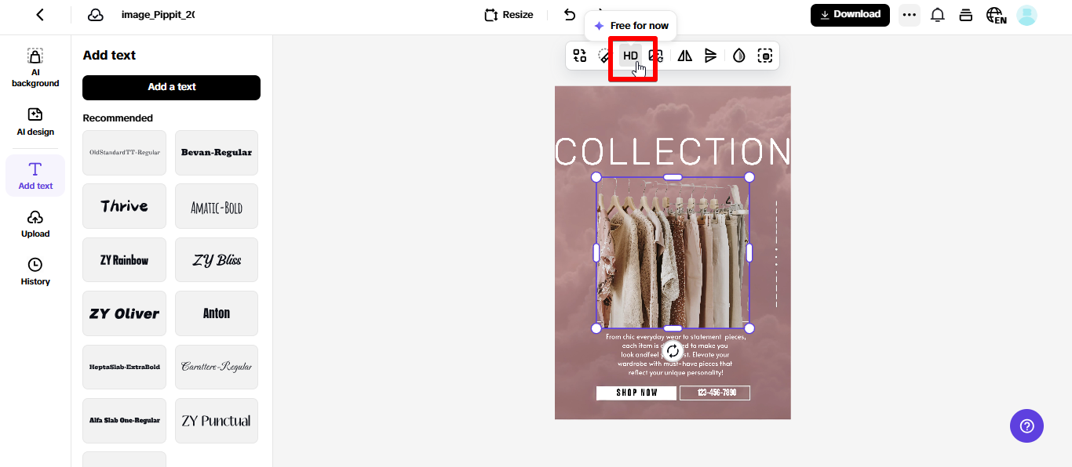
Task: Choose the Alfa Slab One-Regular font style
Action: 124,421
